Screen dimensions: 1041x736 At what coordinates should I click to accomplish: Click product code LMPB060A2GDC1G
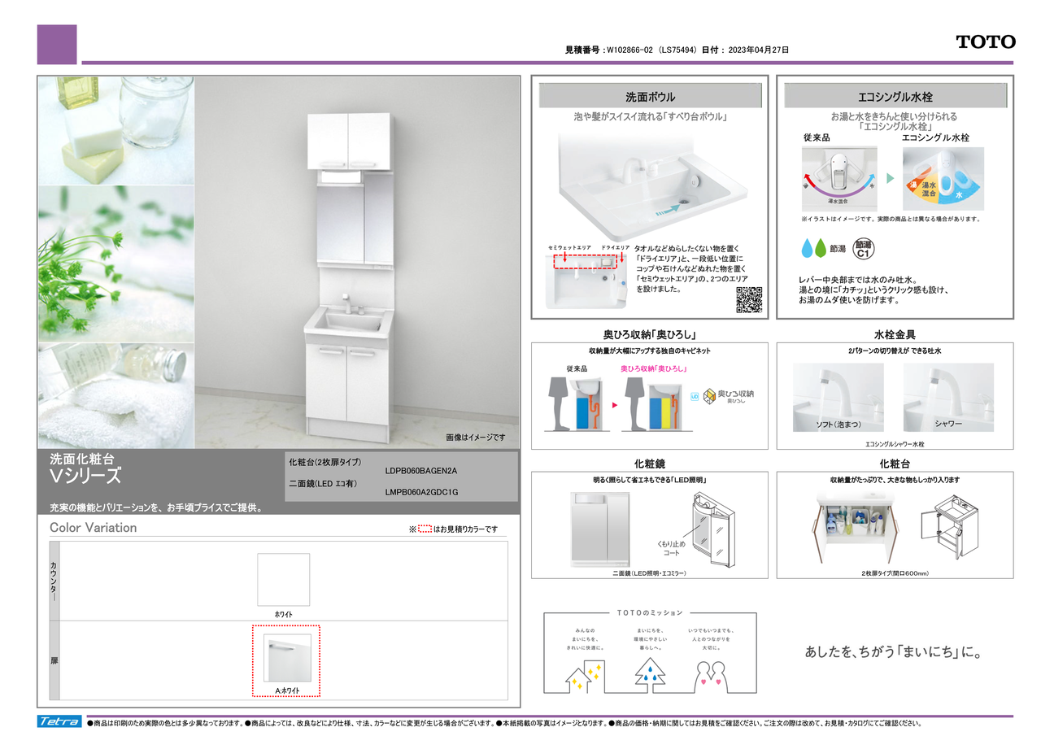pyautogui.click(x=421, y=492)
